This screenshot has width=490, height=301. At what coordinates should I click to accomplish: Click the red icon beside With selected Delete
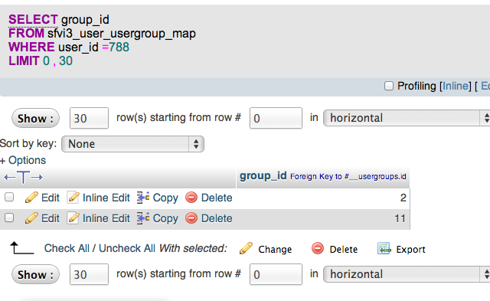point(318,248)
